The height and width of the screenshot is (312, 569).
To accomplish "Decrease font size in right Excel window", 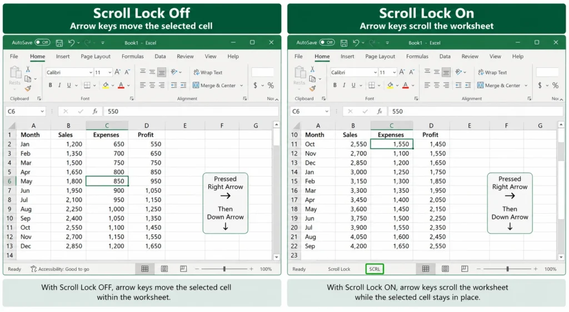I will 412,72.
